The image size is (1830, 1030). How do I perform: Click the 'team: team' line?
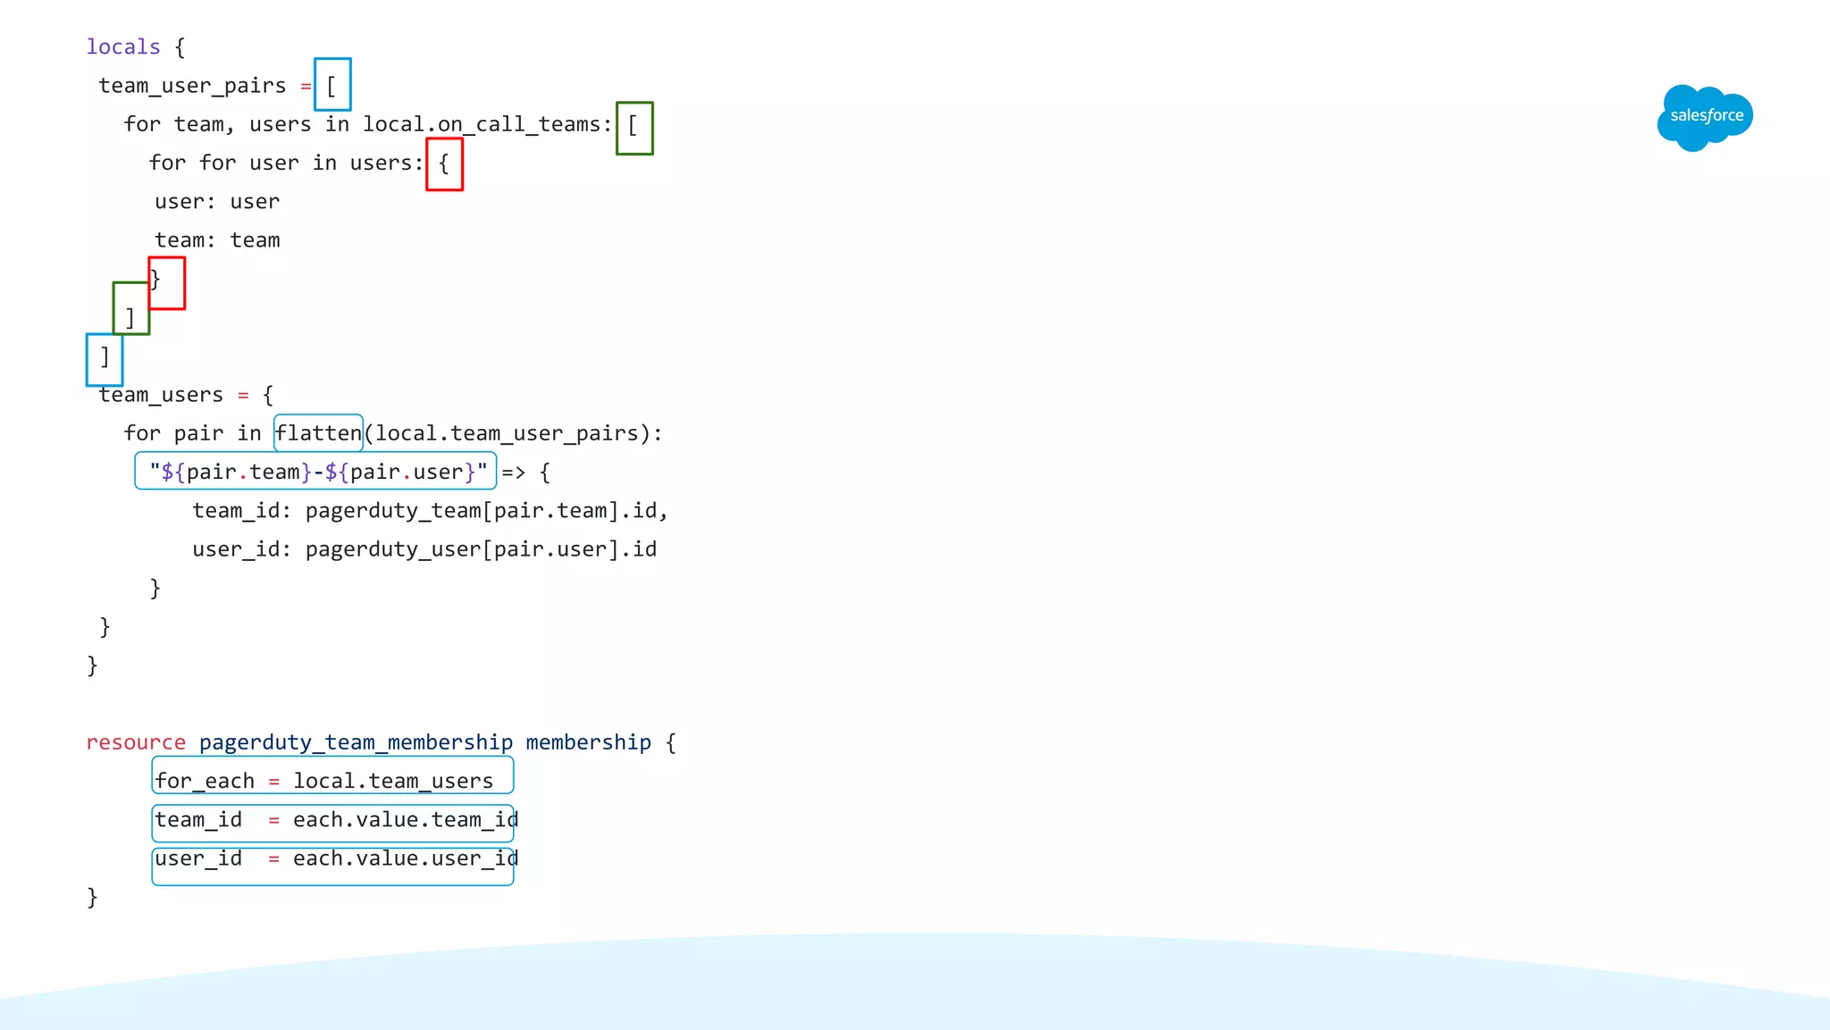[x=217, y=240]
